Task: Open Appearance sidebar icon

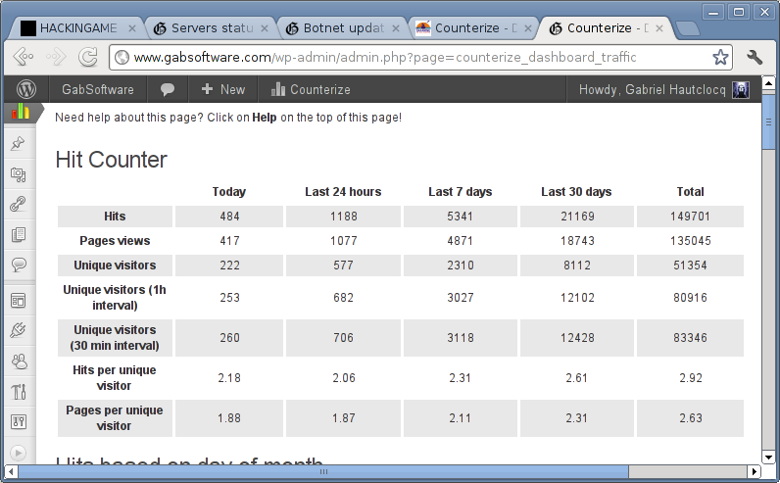Action: coord(18,301)
